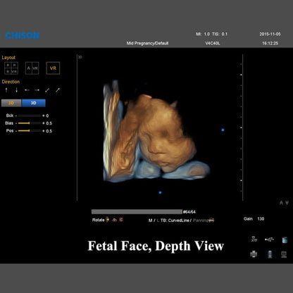Screen dimensions: 293x293
Task: Set view direction to diagonal down-left
Action: click(x=47, y=90)
